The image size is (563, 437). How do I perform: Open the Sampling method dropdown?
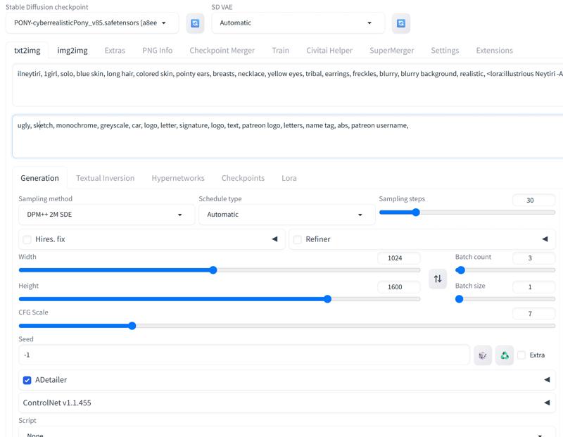tap(106, 215)
